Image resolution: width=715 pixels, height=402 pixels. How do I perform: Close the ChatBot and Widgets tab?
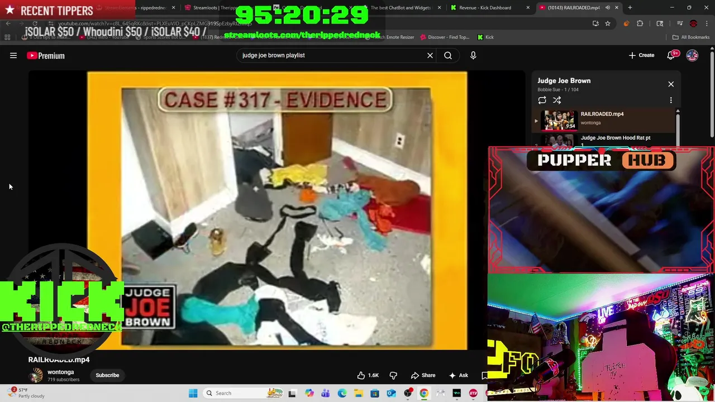[x=439, y=8]
